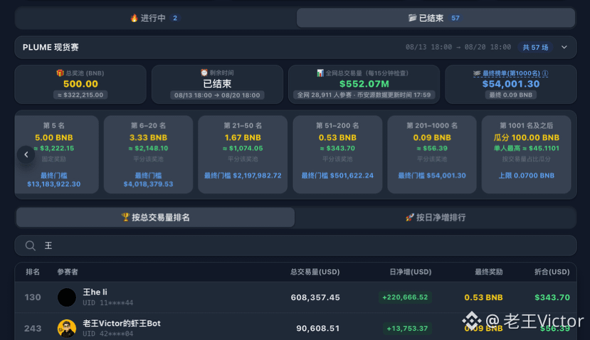
Task: Select the 按总交易量排名 tab
Action: [155, 218]
